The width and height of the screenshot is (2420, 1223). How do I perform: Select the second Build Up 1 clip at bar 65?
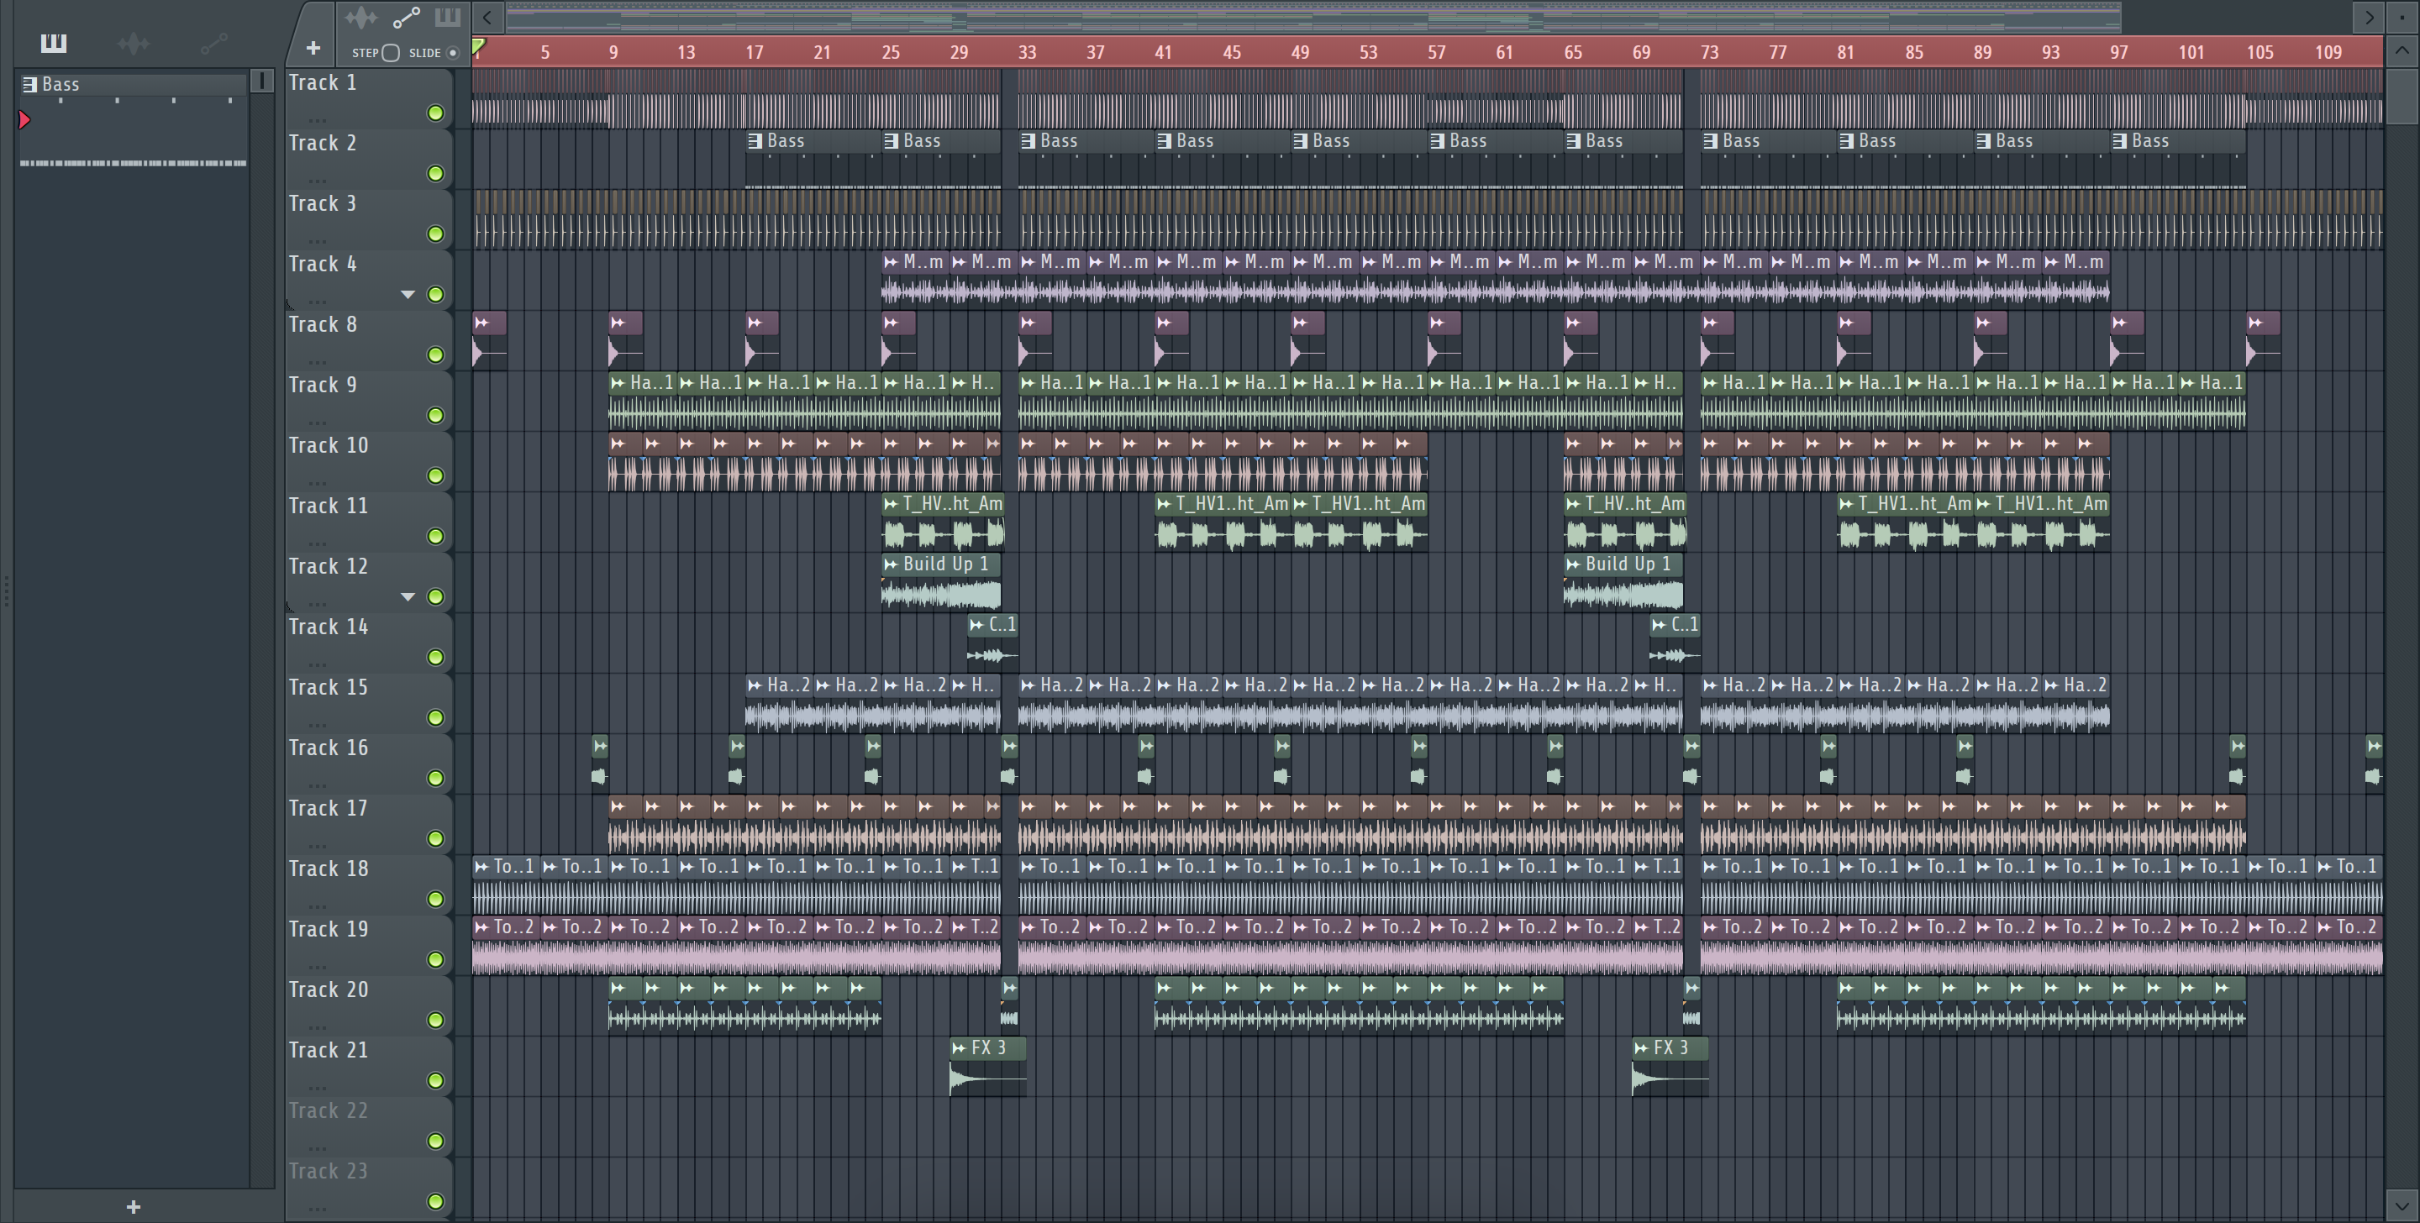[x=1623, y=580]
